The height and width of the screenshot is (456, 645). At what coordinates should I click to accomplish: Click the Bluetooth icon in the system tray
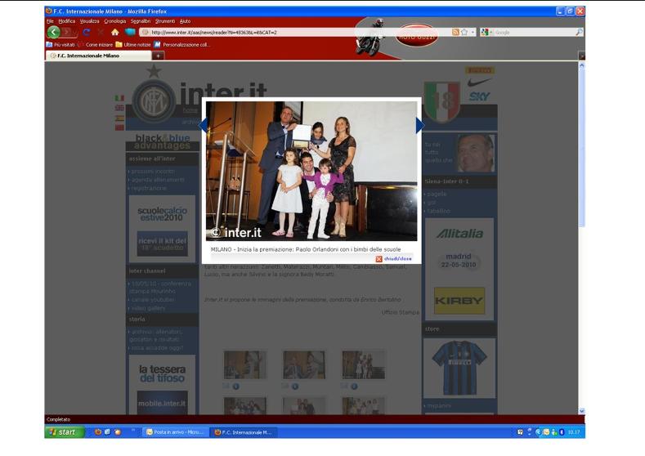click(562, 432)
